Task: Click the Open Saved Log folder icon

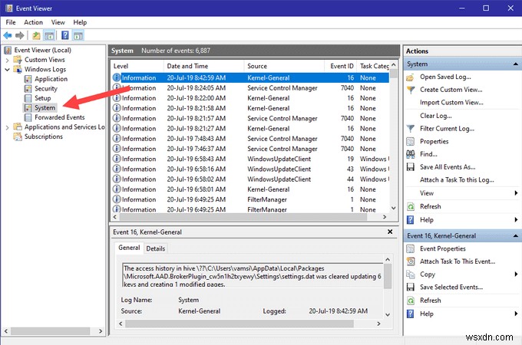Action: pos(411,77)
